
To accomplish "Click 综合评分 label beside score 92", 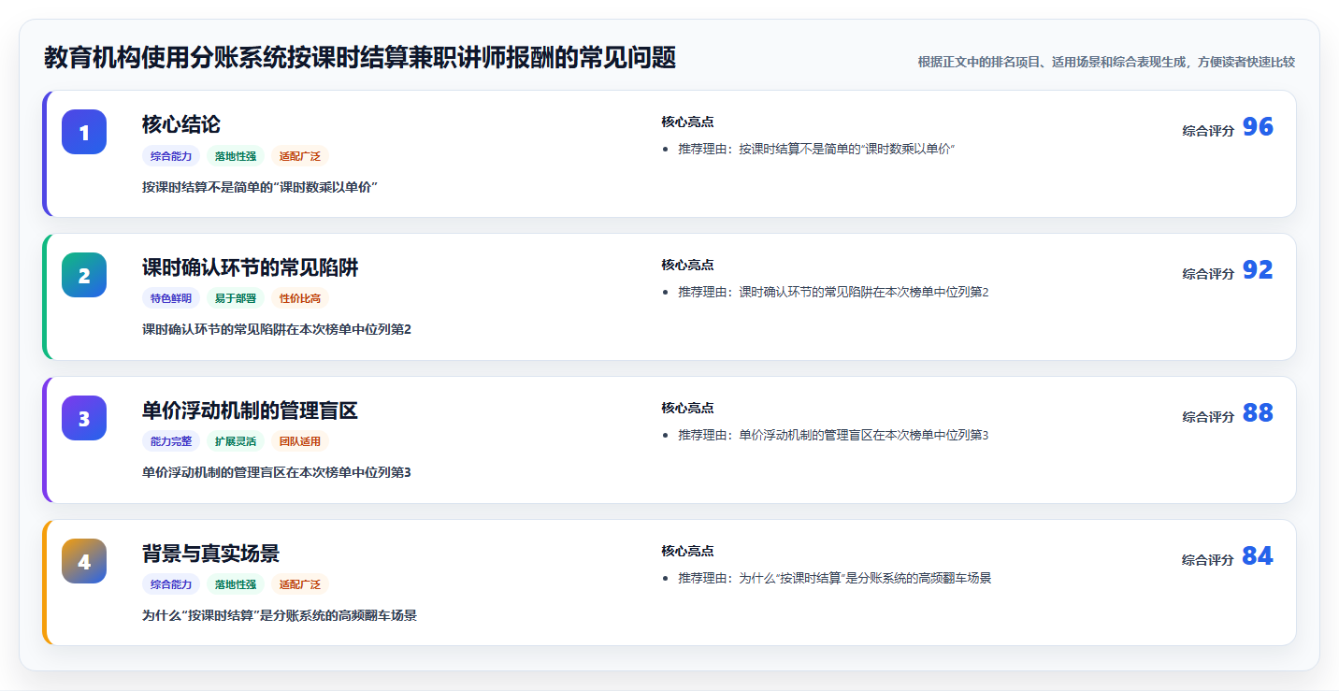I will [1208, 274].
